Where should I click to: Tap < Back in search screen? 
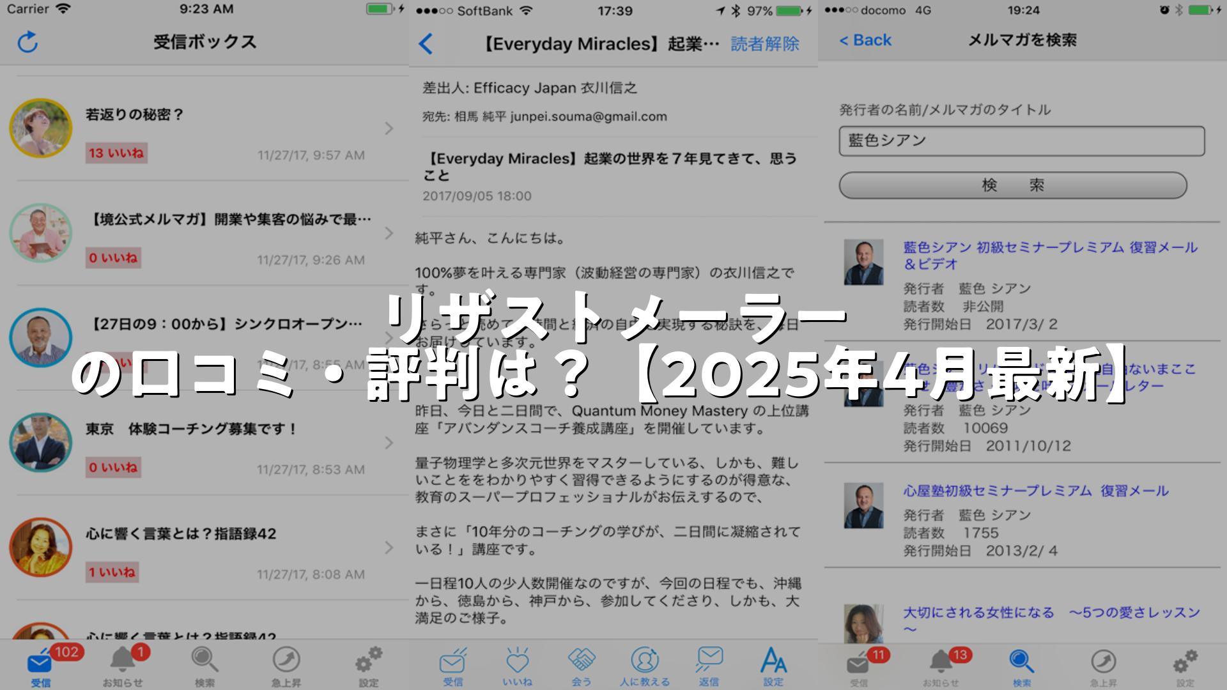[x=865, y=40]
